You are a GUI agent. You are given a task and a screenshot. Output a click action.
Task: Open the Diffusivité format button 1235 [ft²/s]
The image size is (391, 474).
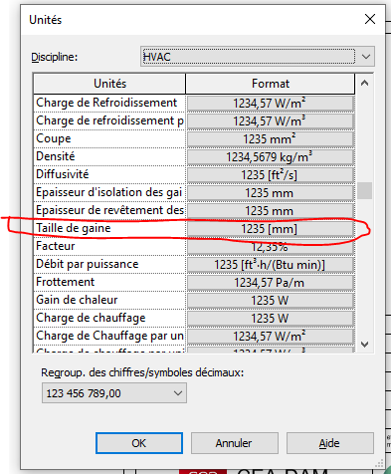(x=270, y=175)
